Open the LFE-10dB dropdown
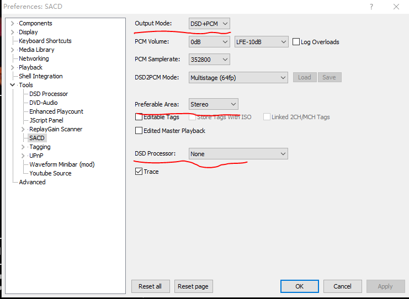Viewport: 409px width, 299px height. [x=261, y=42]
